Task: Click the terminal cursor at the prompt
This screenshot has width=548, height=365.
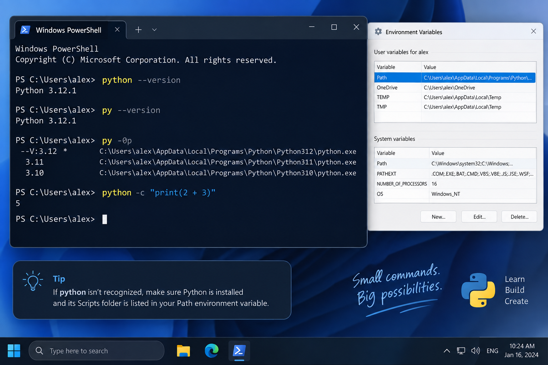Action: coord(105,219)
